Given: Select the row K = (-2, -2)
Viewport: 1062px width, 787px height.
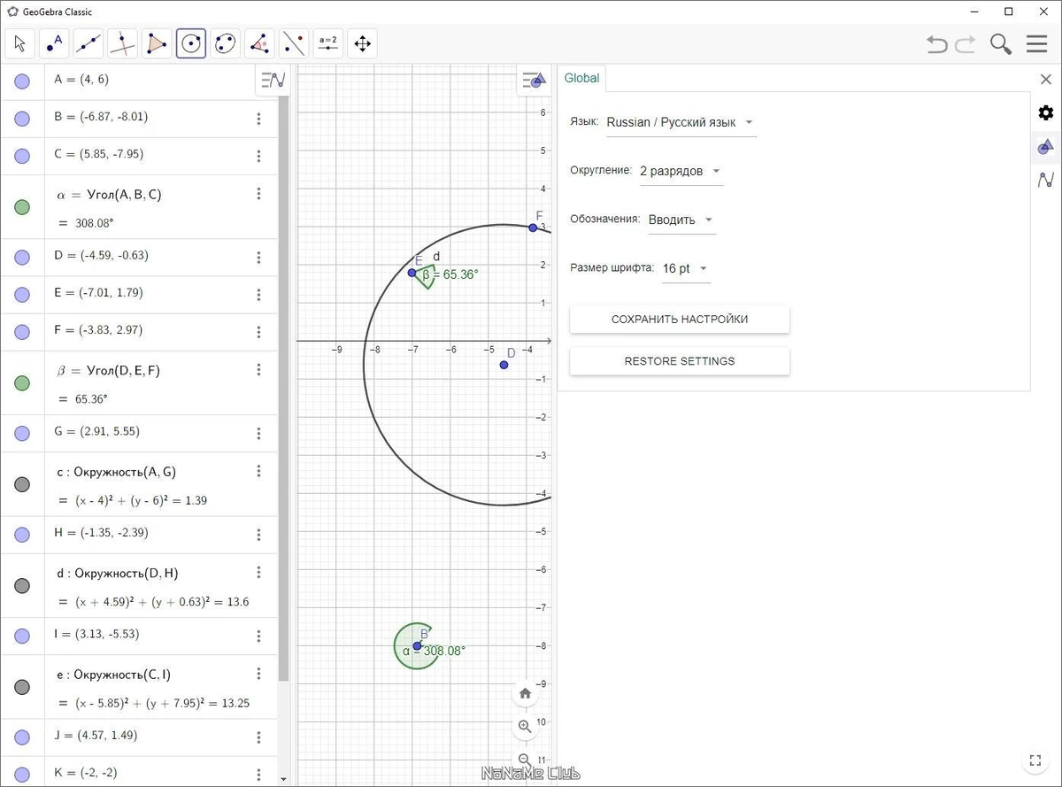Looking at the screenshot, I should 139,771.
